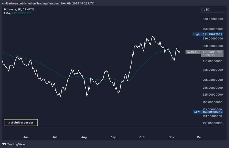229x148 pixels.
Task: Click the Low price label 163.89190340
Action: (212, 112)
